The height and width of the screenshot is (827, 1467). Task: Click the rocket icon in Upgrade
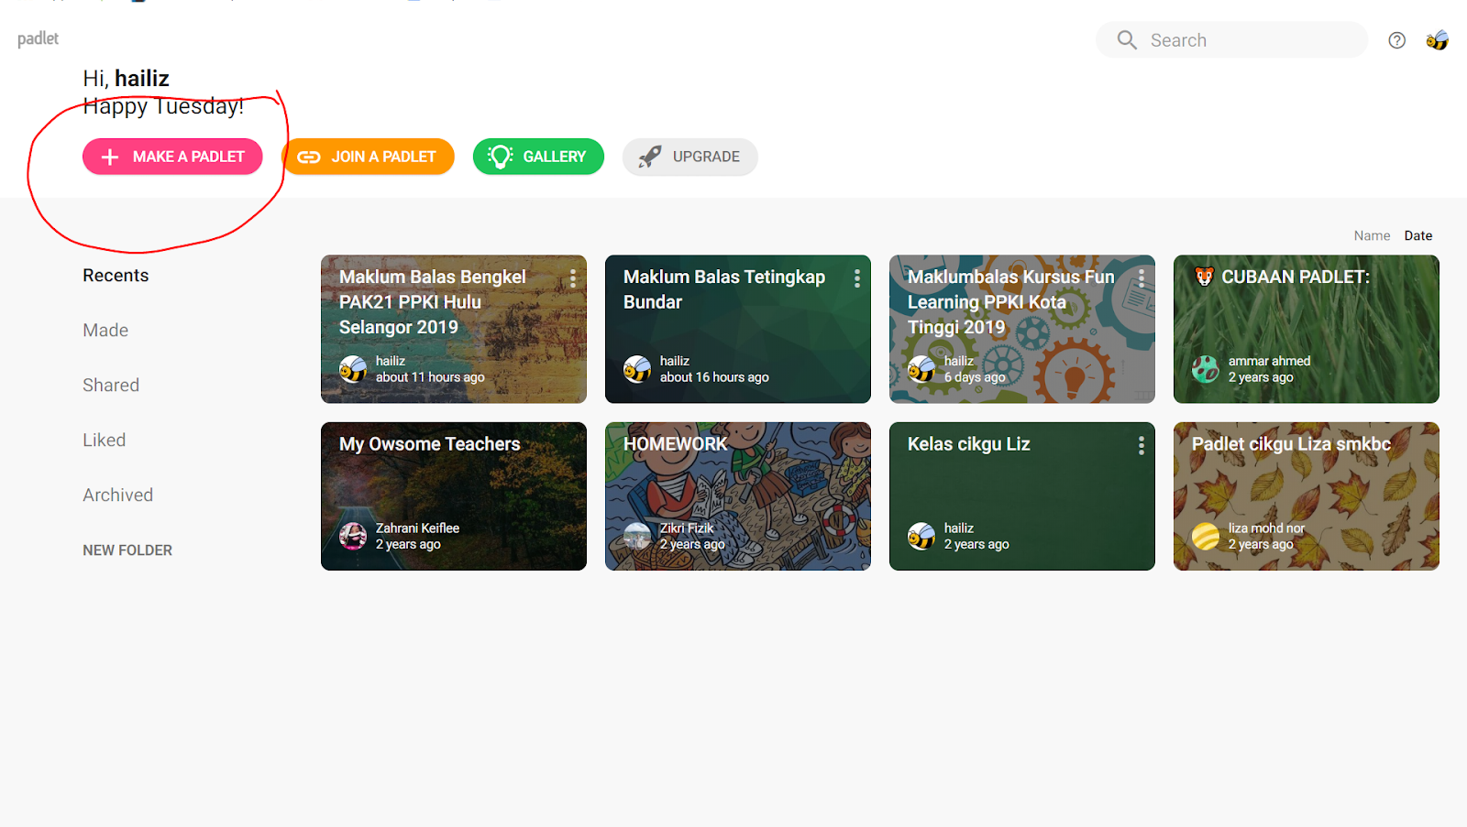tap(649, 157)
